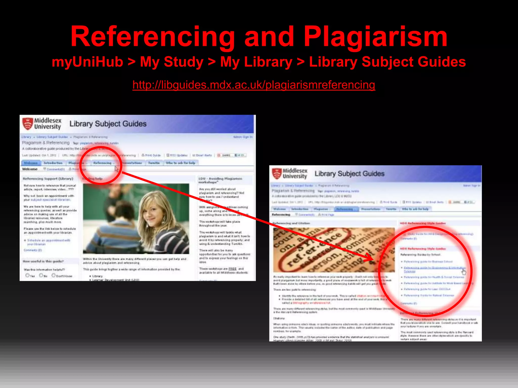
Task: Open Referencing Guide for Natural Sciences link
Action: (429, 295)
